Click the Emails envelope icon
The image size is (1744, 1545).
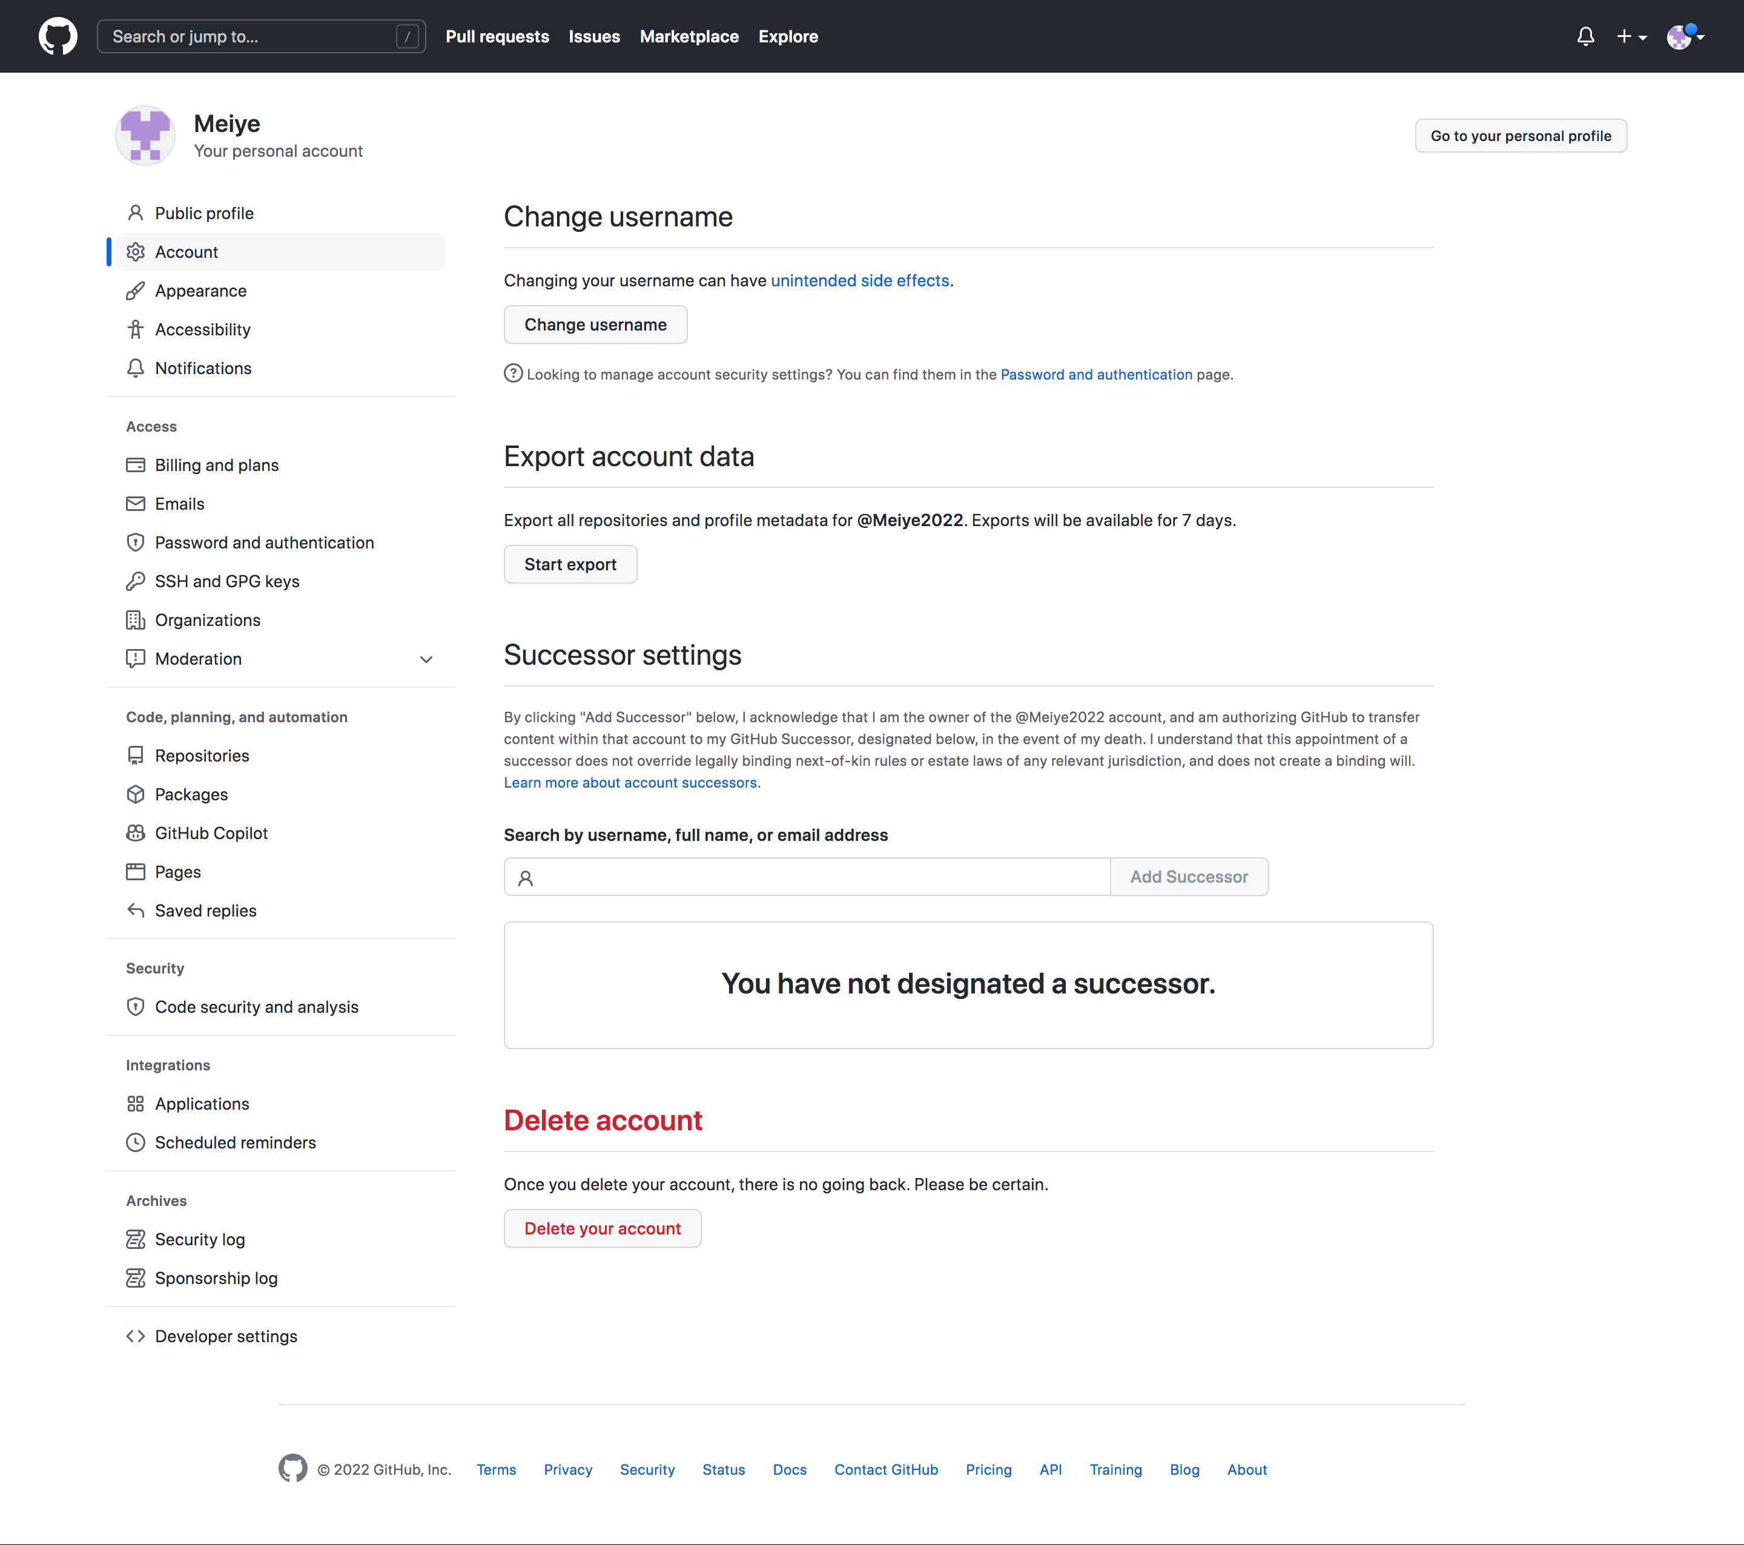coord(136,504)
